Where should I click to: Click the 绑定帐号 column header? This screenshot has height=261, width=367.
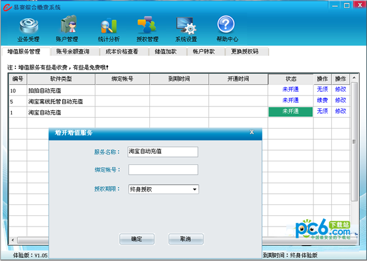[x=122, y=79]
